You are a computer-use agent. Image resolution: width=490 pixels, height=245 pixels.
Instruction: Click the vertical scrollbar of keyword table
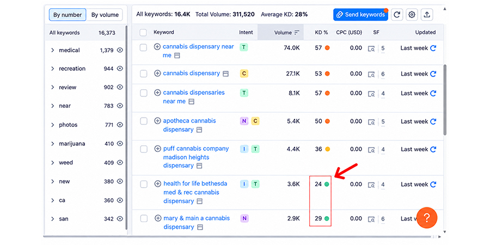tap(445, 100)
